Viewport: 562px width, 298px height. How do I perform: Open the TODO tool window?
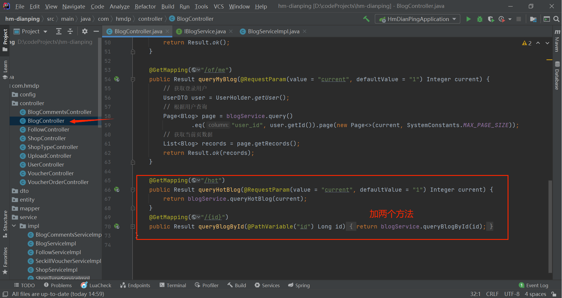coord(25,285)
